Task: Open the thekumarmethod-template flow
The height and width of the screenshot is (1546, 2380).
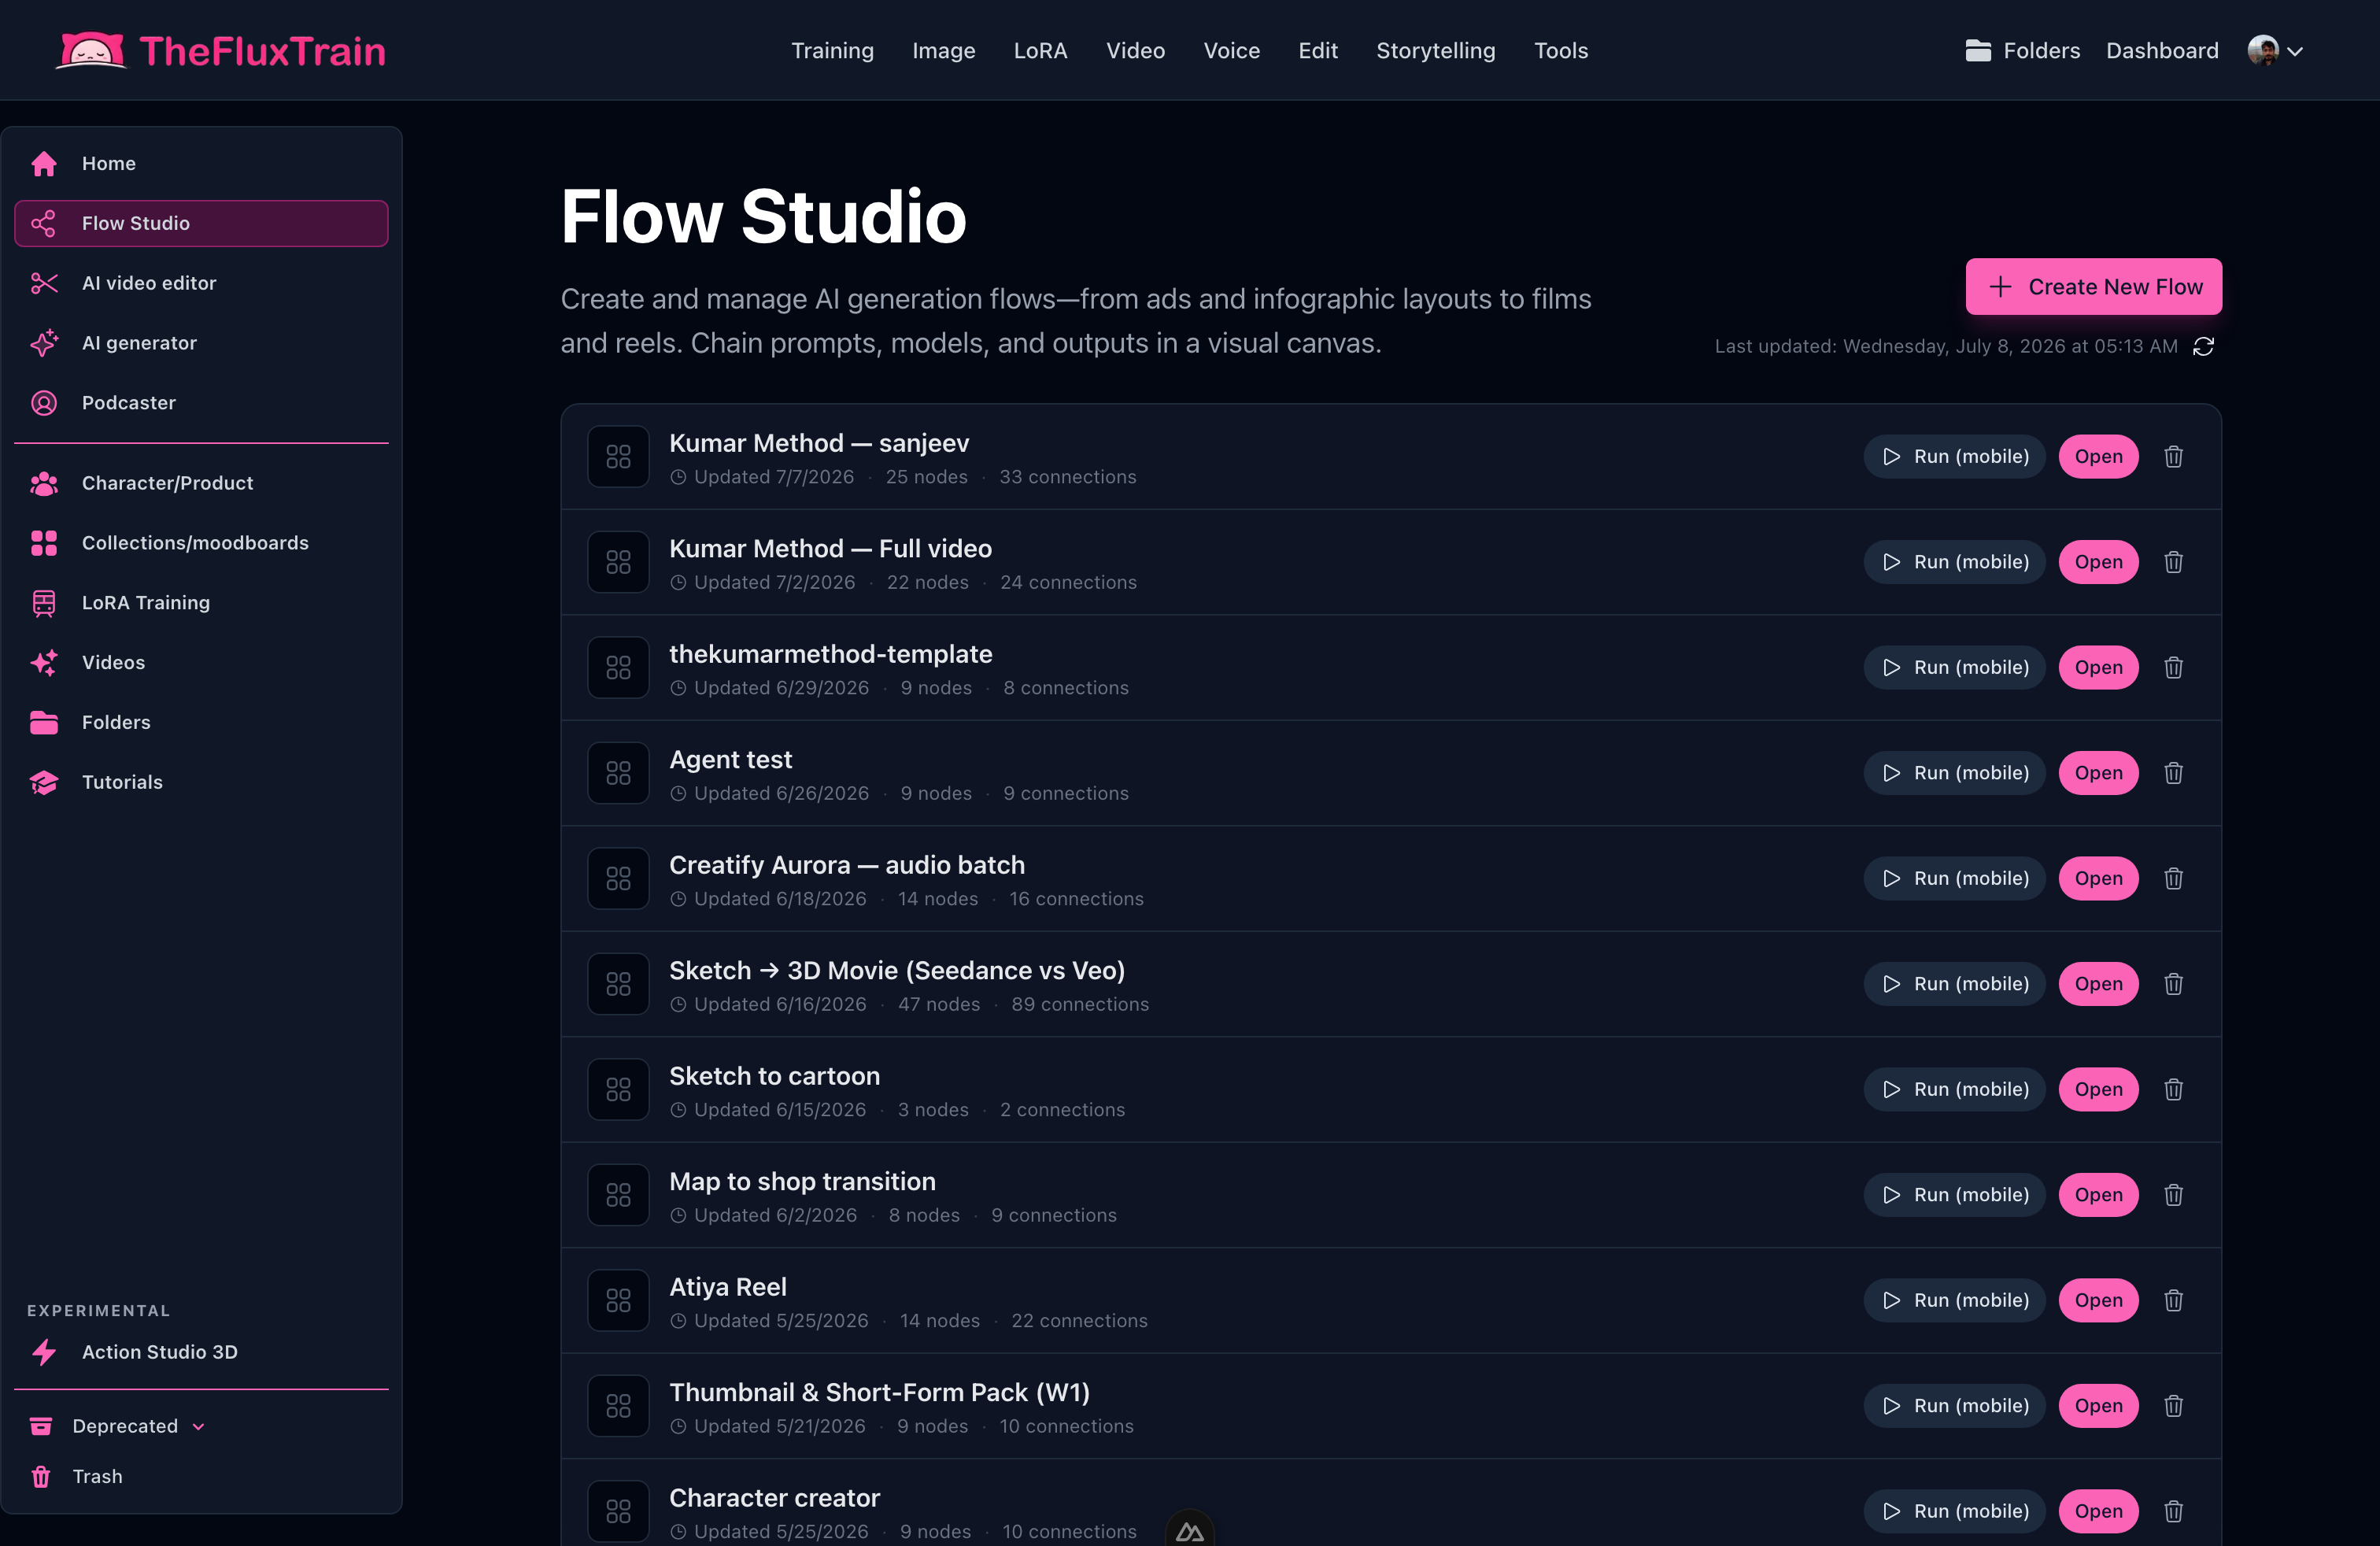Action: tap(2098, 668)
